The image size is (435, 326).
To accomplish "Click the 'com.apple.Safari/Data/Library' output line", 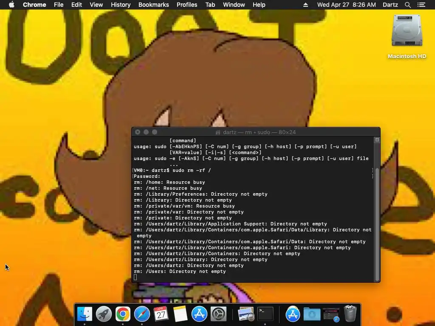I will 252,233.
